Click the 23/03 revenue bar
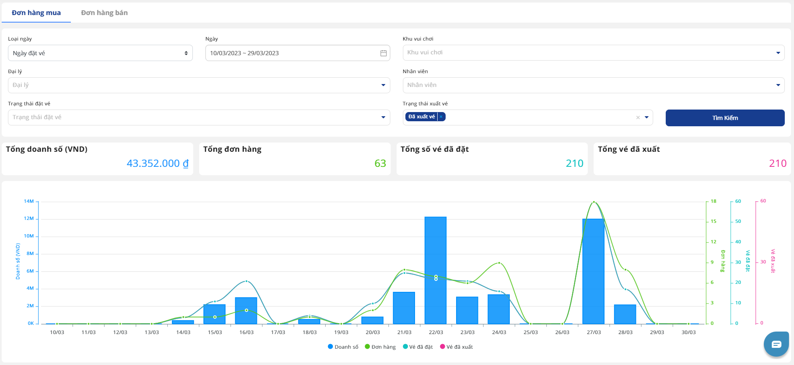 click(467, 310)
